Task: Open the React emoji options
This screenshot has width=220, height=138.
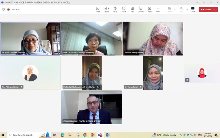Action: pyautogui.click(x=124, y=9)
